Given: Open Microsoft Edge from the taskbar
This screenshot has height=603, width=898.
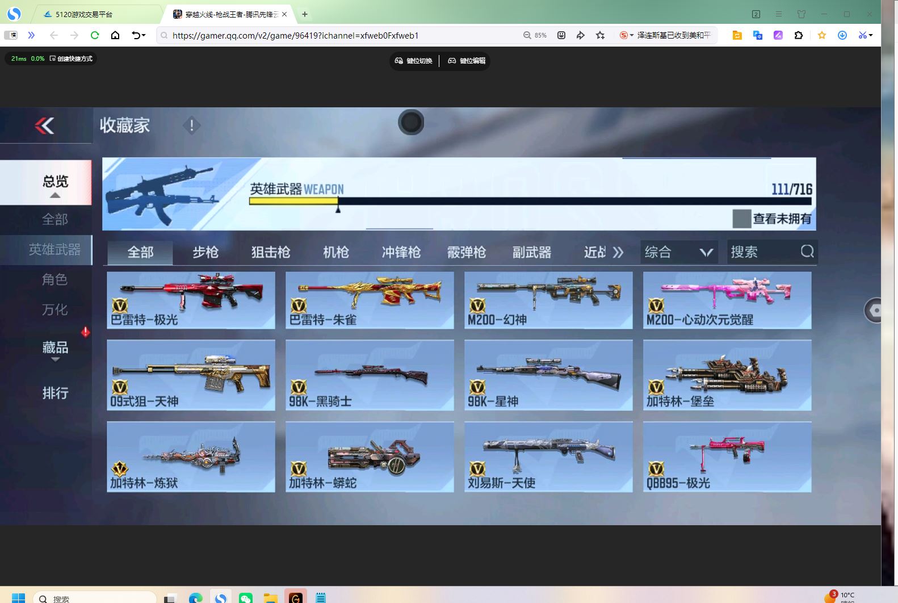Looking at the screenshot, I should 196,598.
